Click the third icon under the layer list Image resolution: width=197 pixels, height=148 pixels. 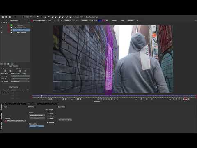point(8,64)
